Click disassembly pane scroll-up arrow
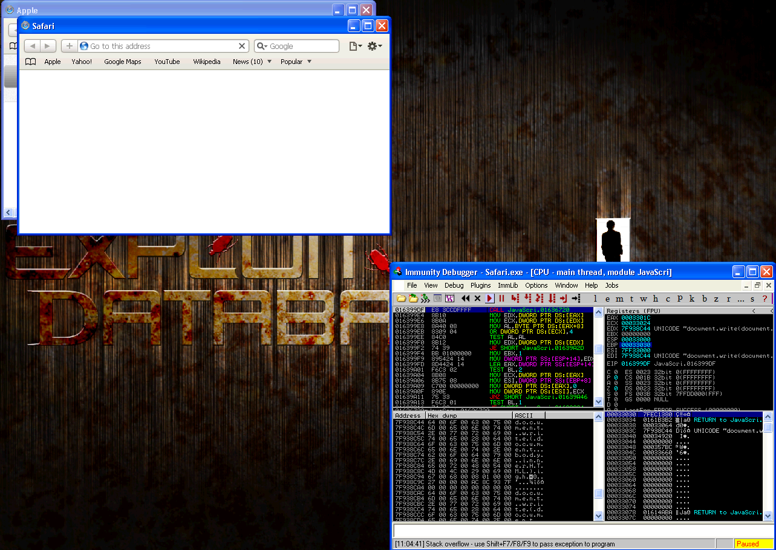776x550 pixels. pyautogui.click(x=598, y=311)
